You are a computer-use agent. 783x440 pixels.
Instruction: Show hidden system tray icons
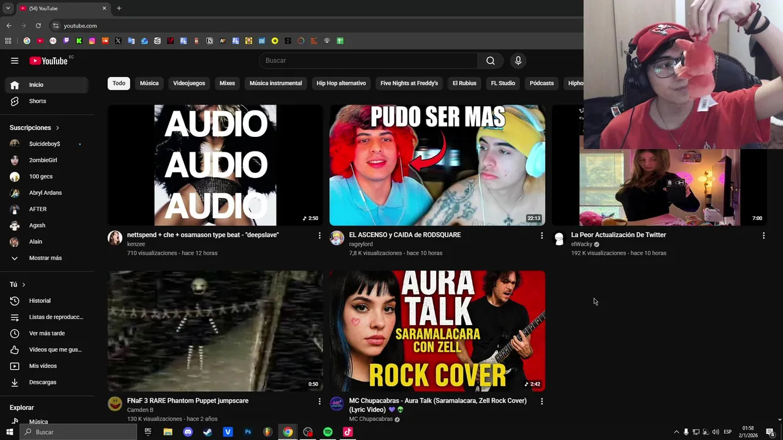coord(676,432)
